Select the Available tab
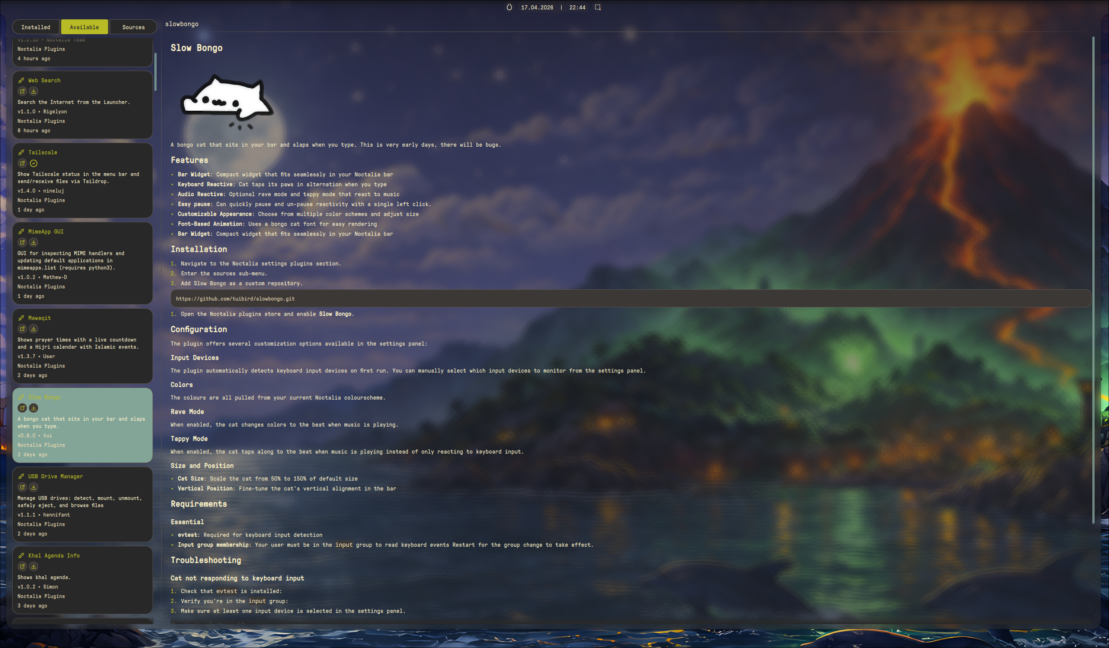This screenshot has width=1109, height=648. pos(84,27)
